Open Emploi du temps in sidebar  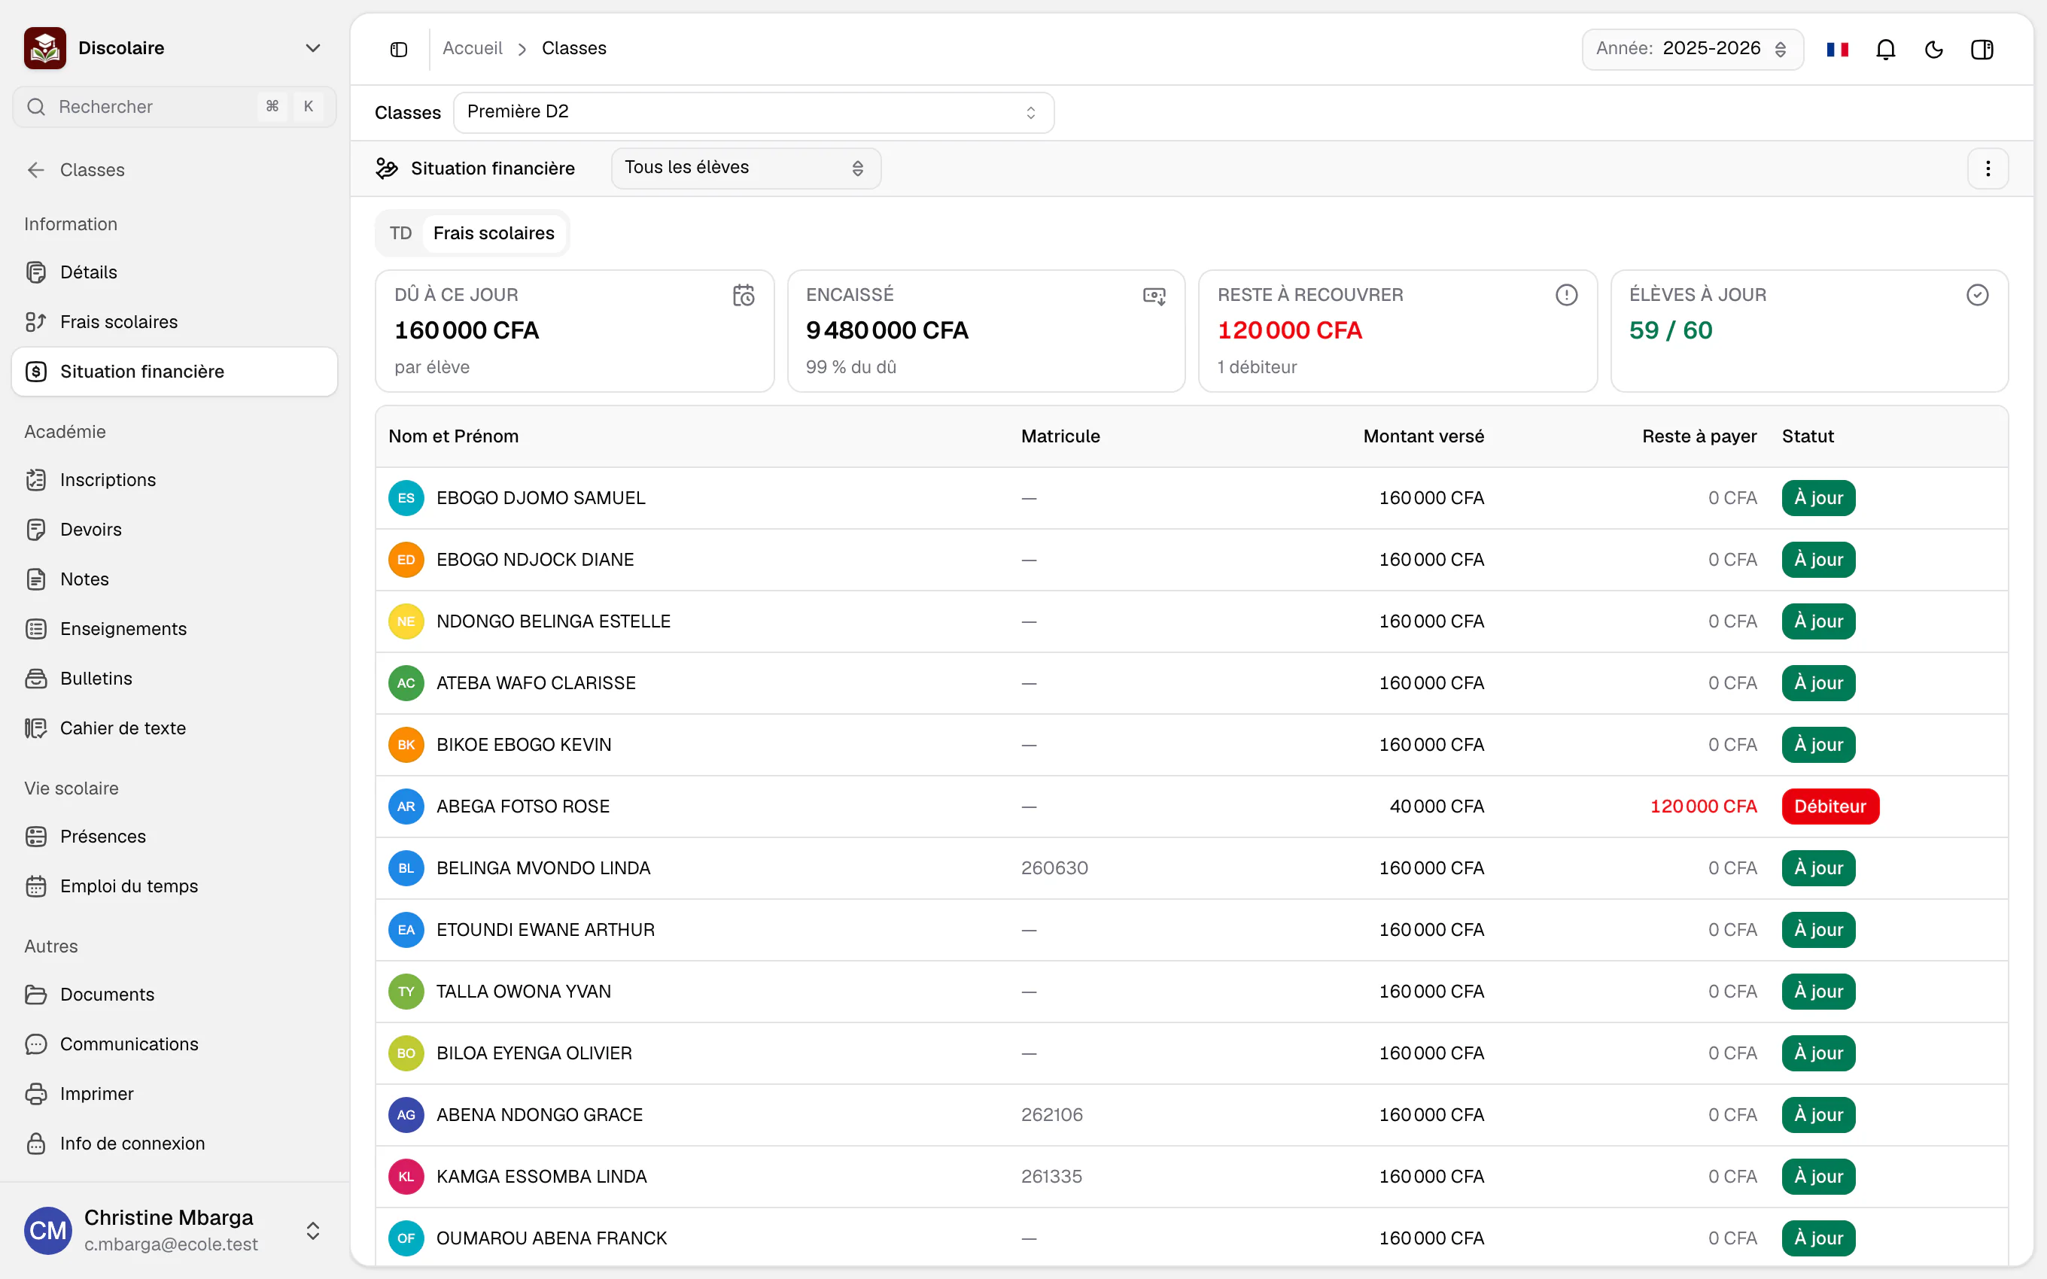(175, 886)
